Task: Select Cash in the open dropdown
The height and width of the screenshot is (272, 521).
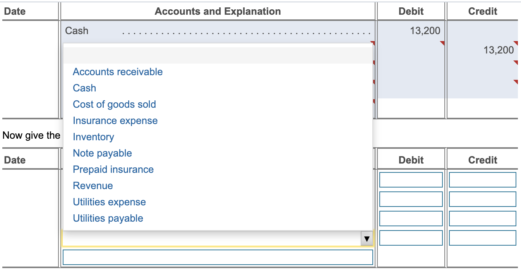Action: coord(84,88)
